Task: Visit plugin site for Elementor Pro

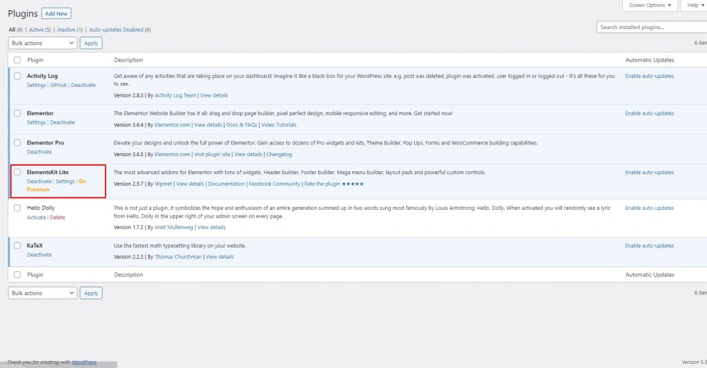Action: [212, 154]
